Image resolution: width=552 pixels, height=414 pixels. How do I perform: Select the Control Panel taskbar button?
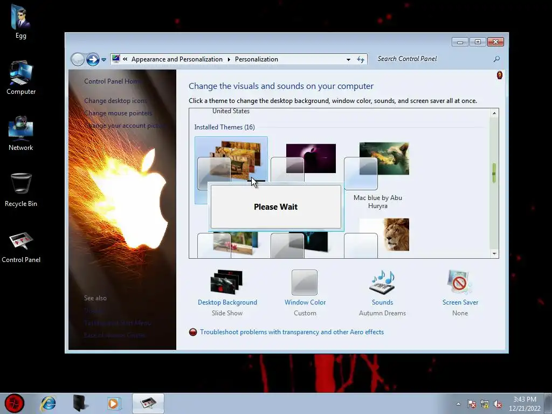click(x=148, y=403)
